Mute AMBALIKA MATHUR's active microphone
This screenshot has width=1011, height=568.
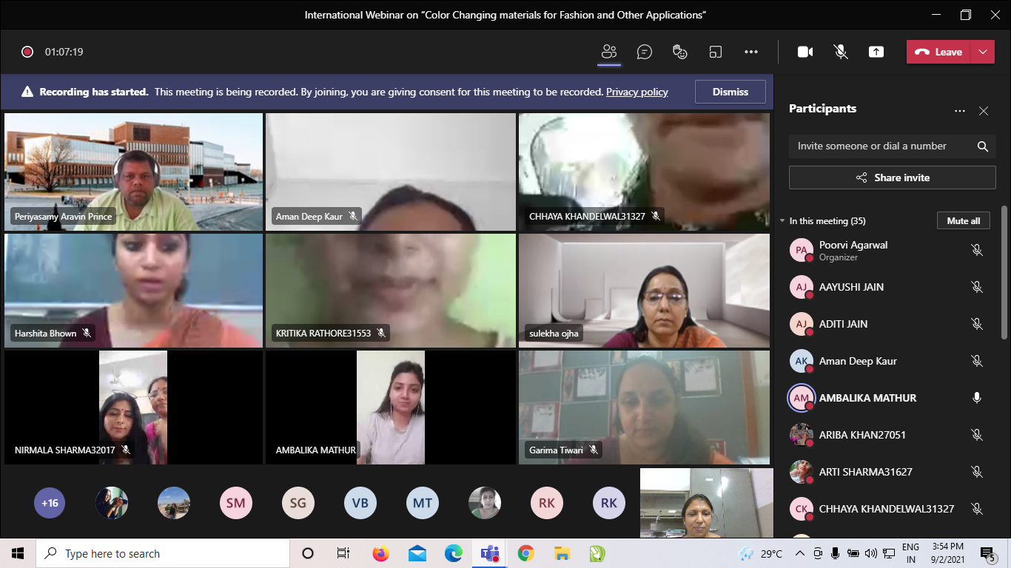pos(976,398)
